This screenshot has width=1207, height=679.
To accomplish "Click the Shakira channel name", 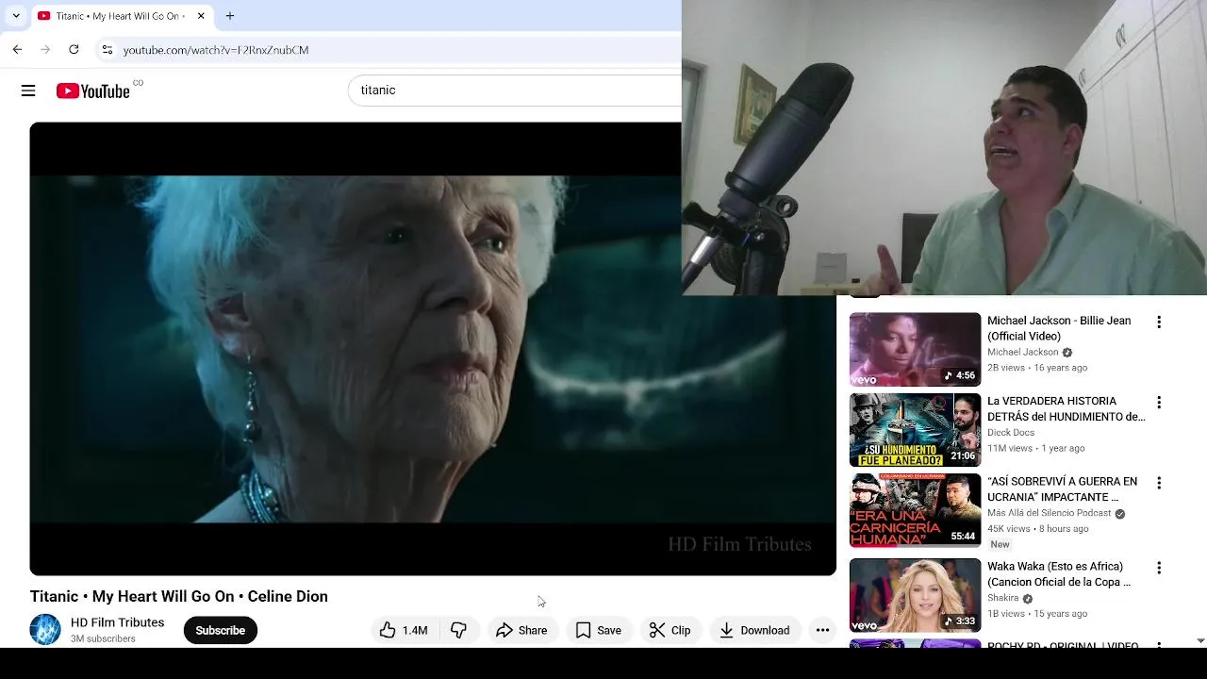I will click(x=1003, y=598).
